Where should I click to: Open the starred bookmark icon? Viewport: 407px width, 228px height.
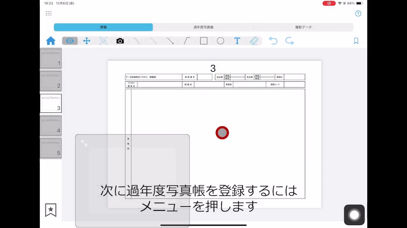tap(51, 210)
